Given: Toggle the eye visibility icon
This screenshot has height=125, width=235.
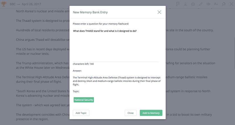Looking at the screenshot, I should tap(209, 4).
